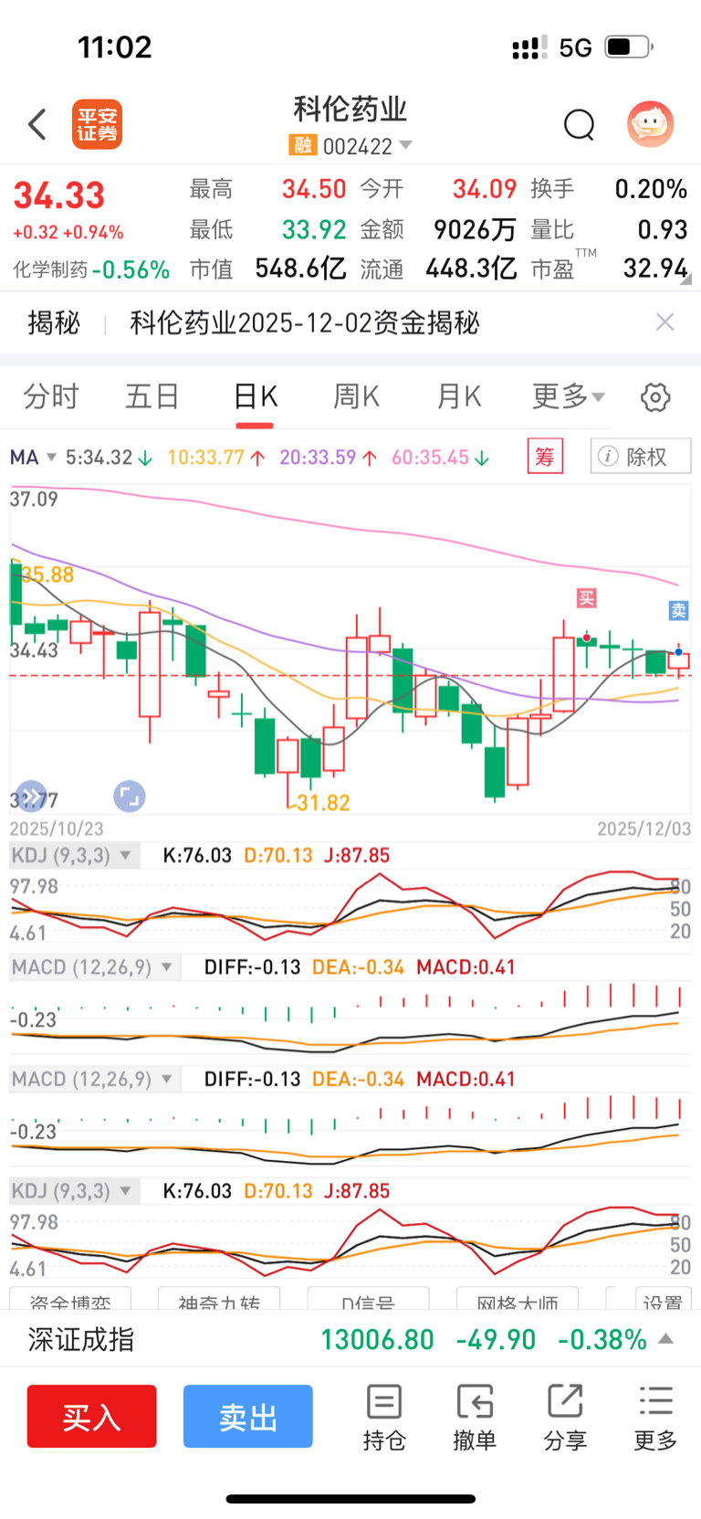Screen dimensions: 701x1519
Task: Tap the D信号 indicator button
Action: (x=369, y=1299)
